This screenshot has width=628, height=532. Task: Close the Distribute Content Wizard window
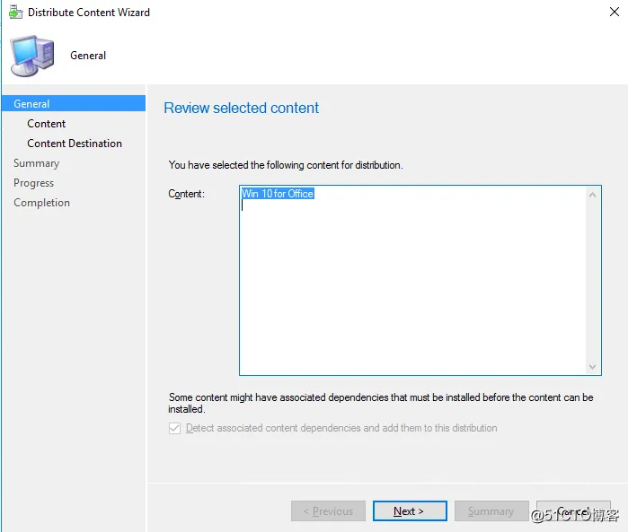(x=615, y=12)
